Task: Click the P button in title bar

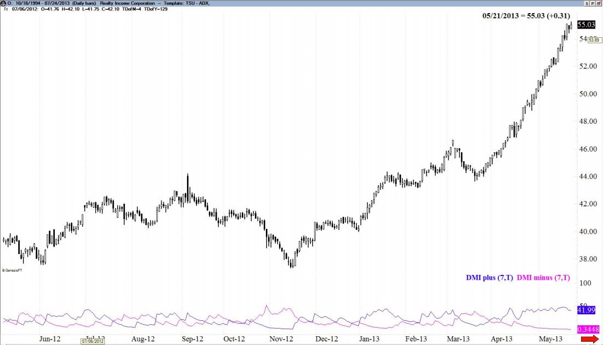Action: (591, 3)
